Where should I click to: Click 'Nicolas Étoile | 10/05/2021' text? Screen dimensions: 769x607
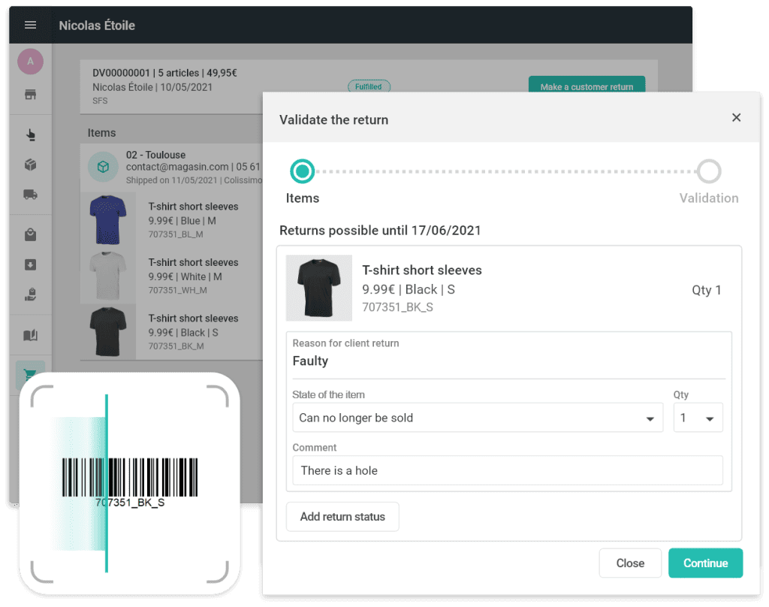pyautogui.click(x=152, y=87)
